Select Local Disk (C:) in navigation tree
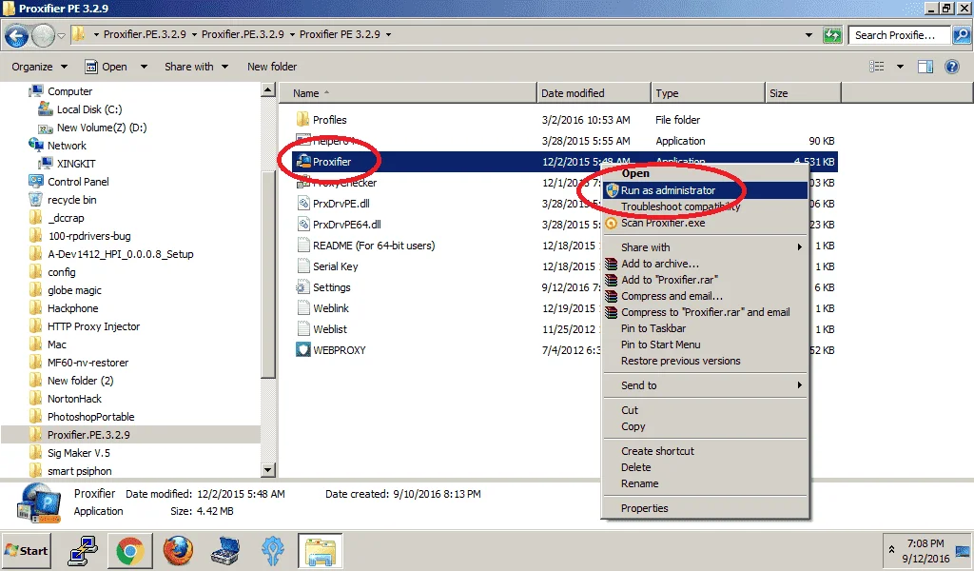The width and height of the screenshot is (974, 571). 88,109
